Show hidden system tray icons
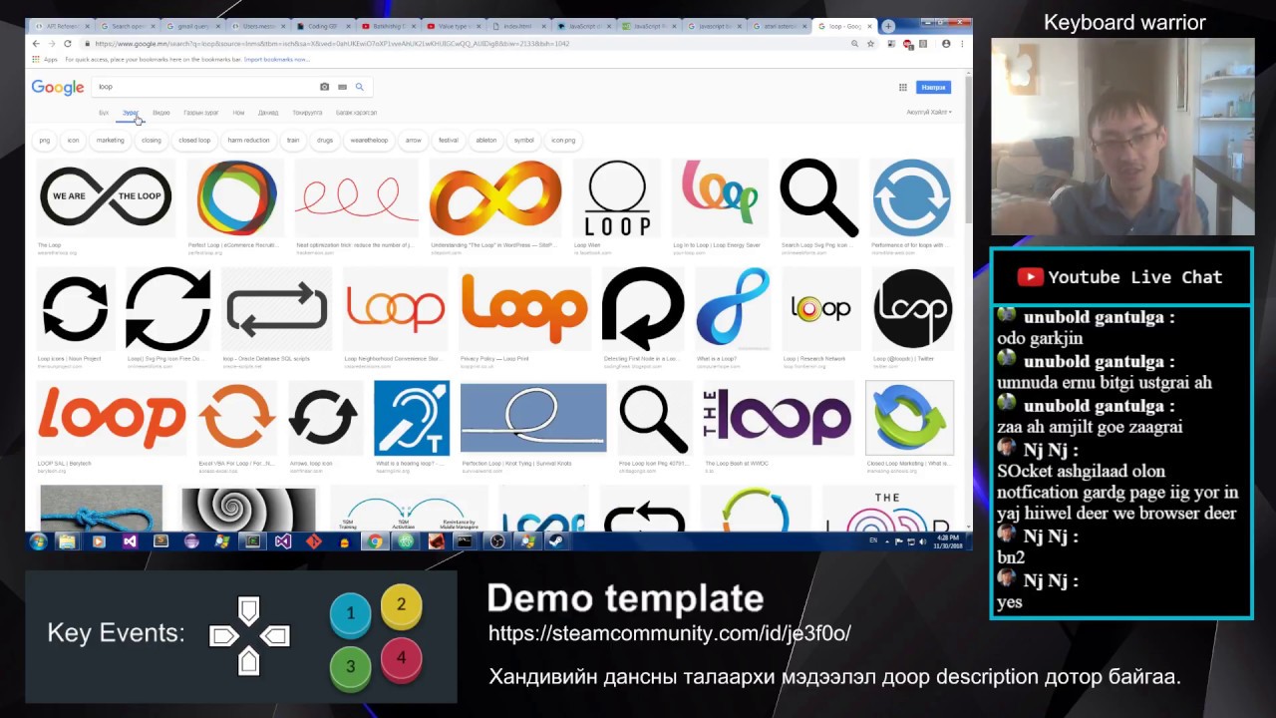The width and height of the screenshot is (1276, 718). (887, 541)
